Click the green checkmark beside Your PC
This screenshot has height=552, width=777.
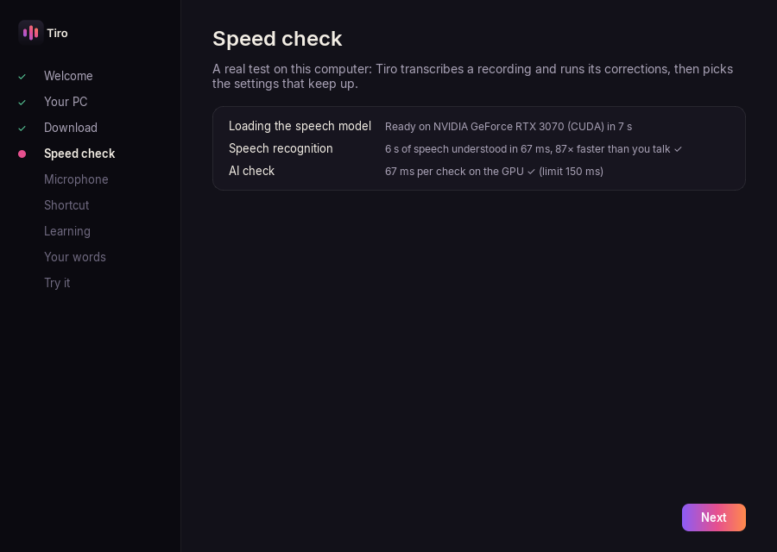pos(22,103)
